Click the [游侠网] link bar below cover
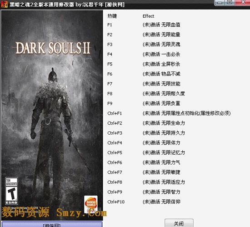The width and height of the screenshot is (250, 227). tap(52, 224)
